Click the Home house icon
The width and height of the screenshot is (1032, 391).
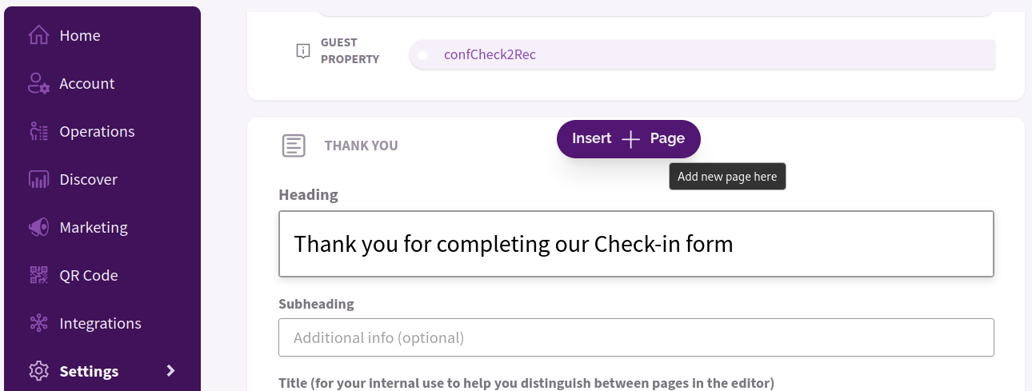[x=38, y=36]
